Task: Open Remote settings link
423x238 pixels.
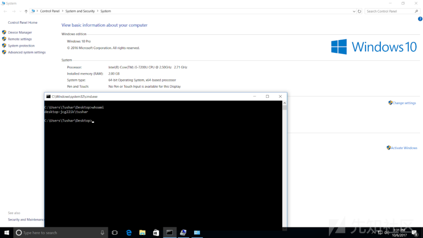Action: tap(20, 39)
